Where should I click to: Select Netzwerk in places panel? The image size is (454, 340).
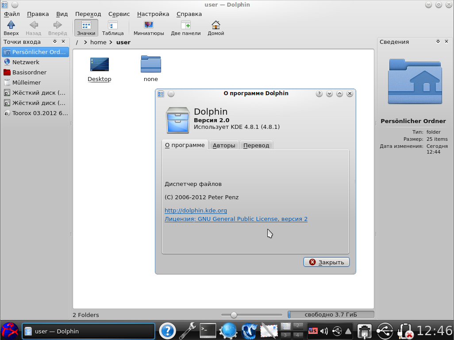26,62
